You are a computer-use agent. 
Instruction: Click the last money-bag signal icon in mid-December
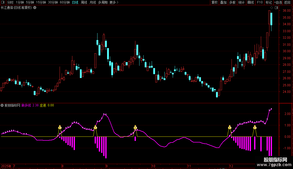tap(255, 127)
